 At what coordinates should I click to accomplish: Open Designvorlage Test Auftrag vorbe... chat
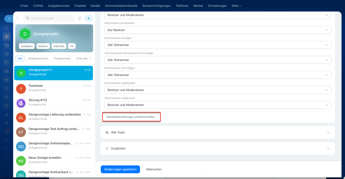[x=54, y=132]
